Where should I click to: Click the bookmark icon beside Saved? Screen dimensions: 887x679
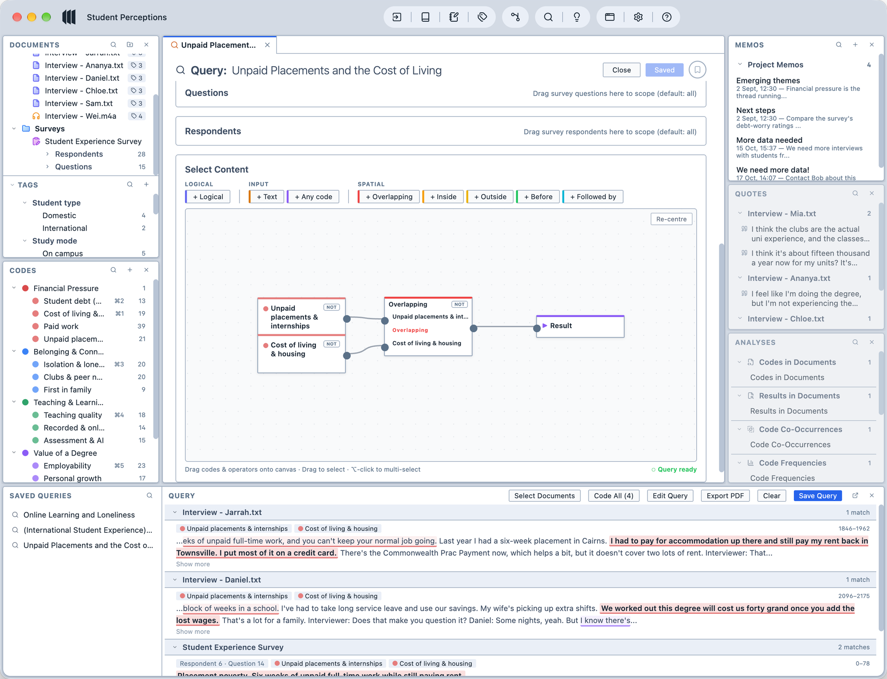[x=697, y=70]
